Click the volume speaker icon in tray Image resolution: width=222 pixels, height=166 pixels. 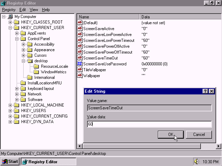point(197,162)
